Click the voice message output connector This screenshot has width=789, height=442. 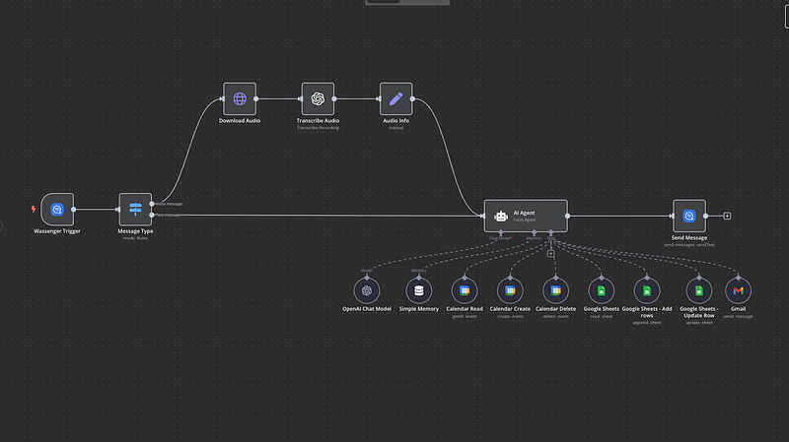[154, 204]
